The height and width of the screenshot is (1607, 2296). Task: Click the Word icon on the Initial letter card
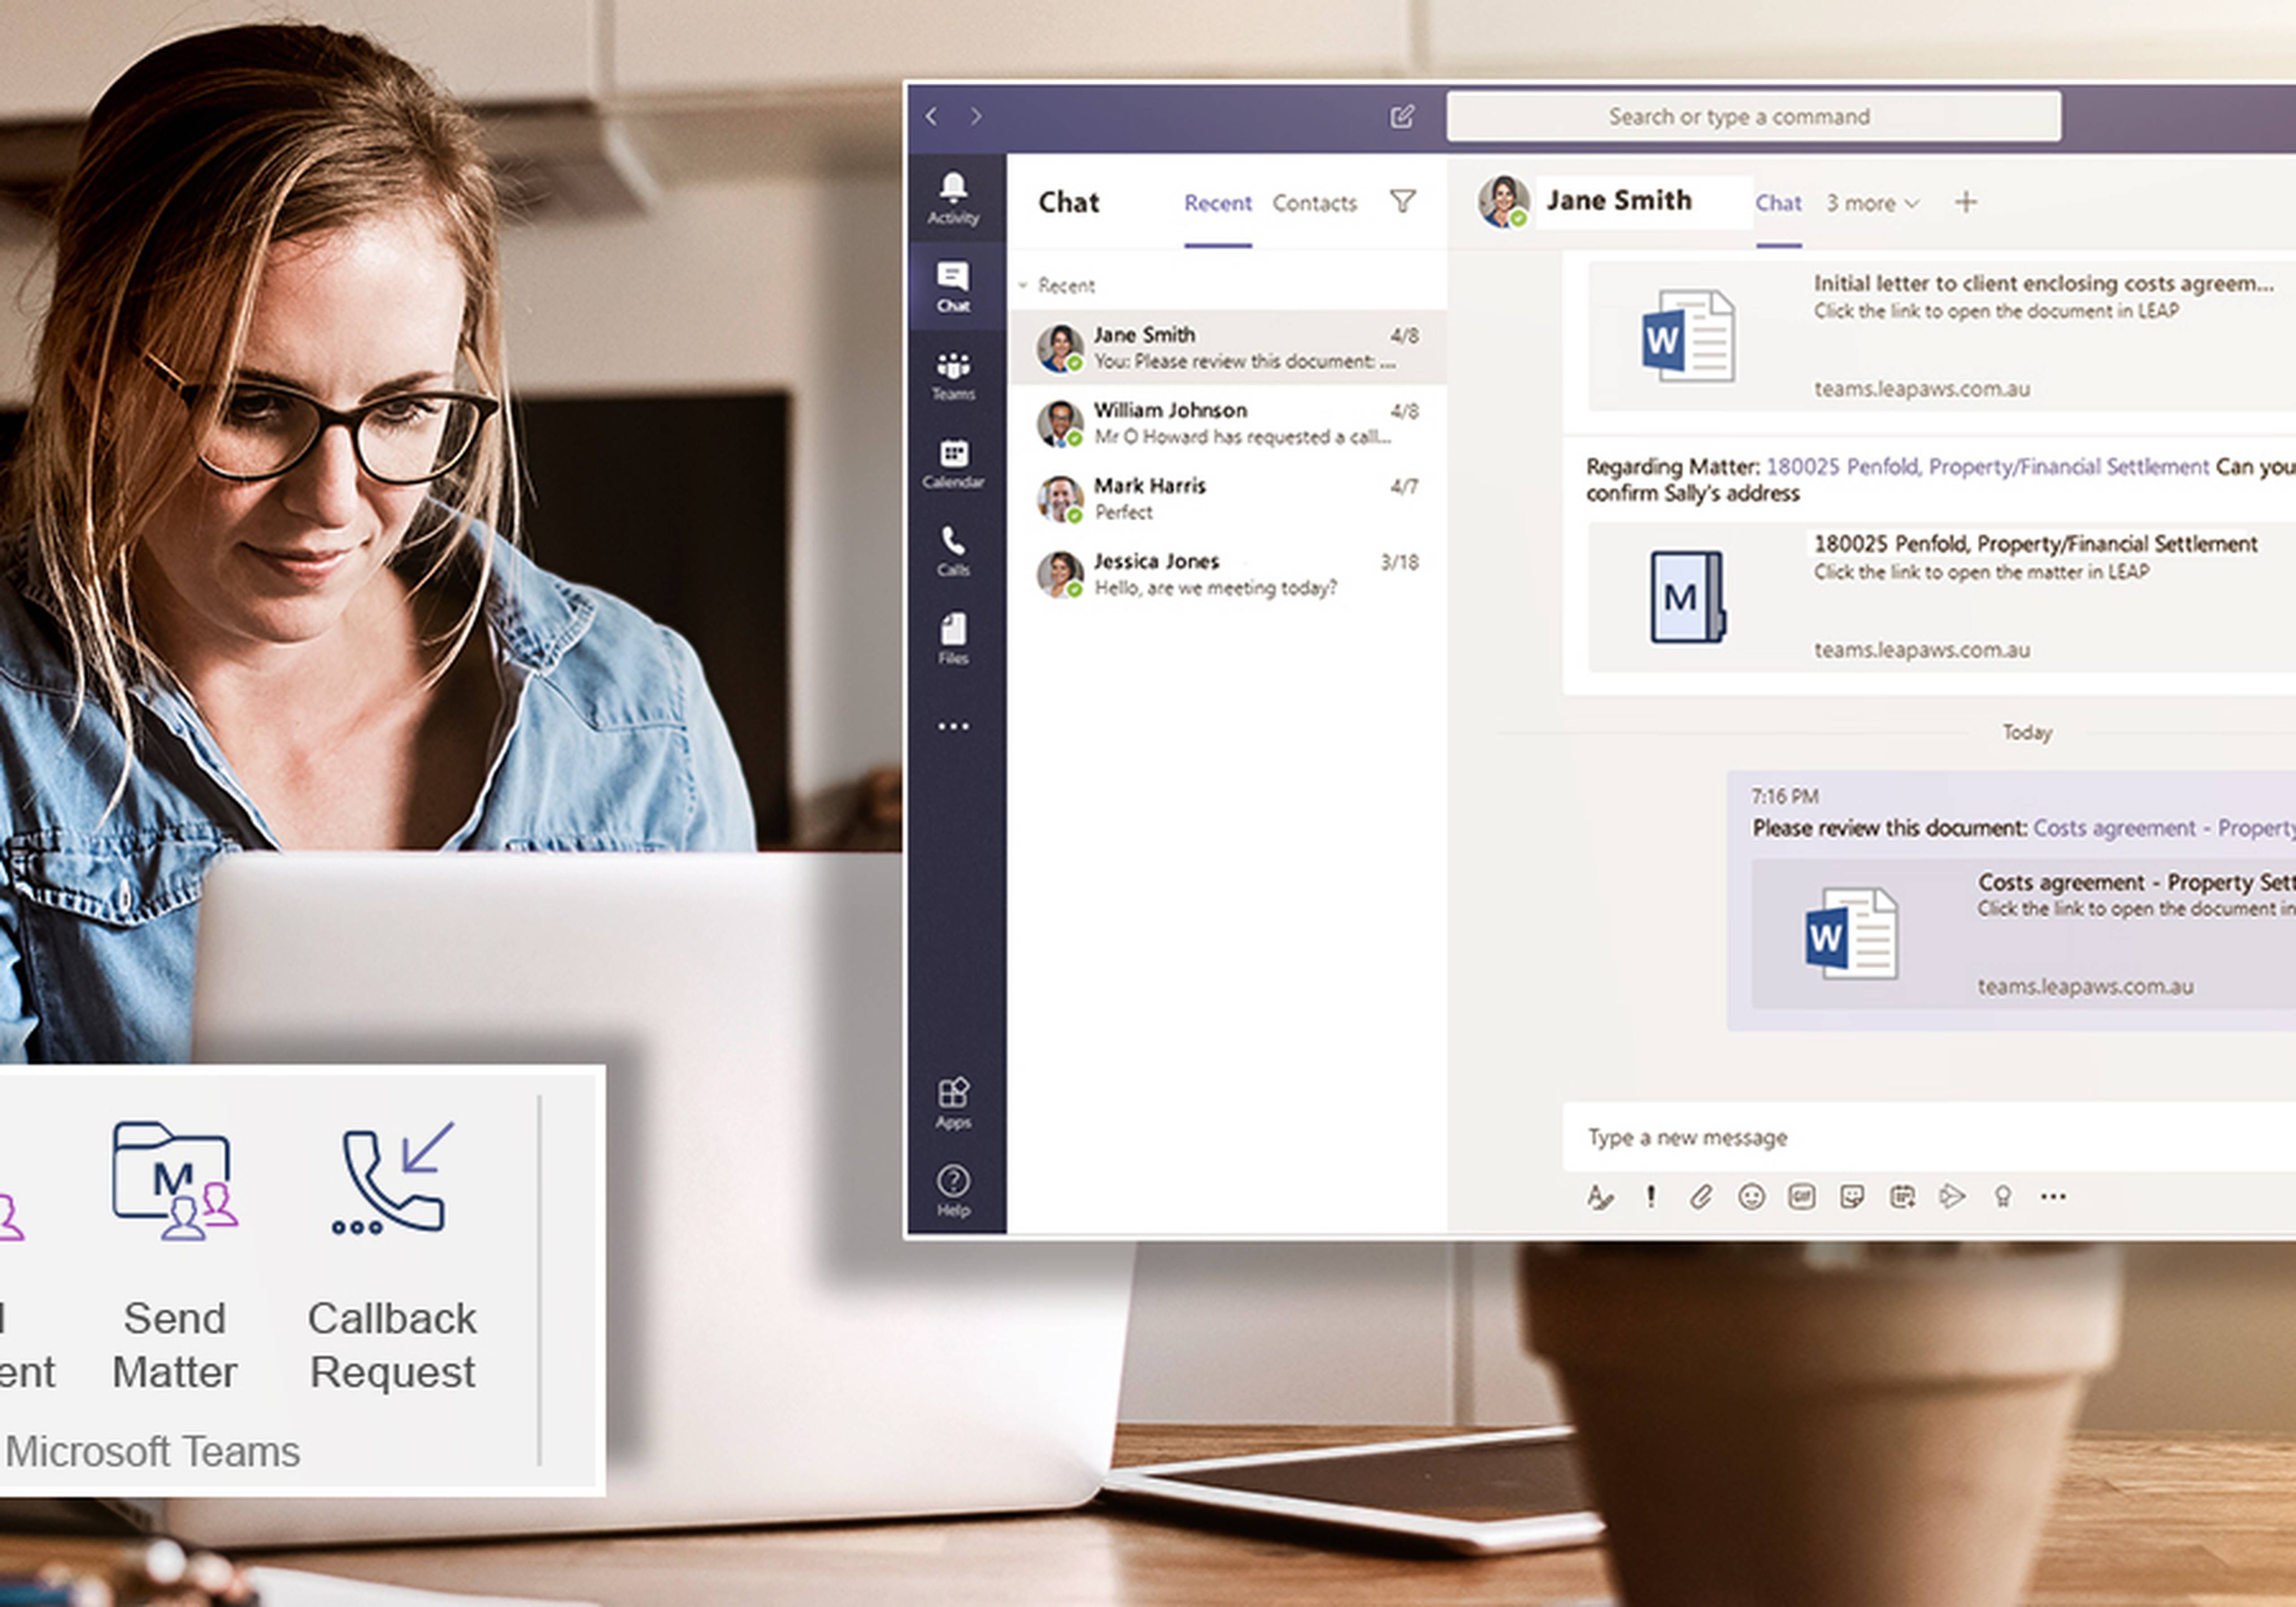(1688, 335)
